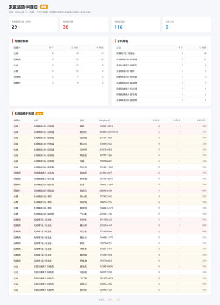Click the orange badge beside the page title

click(x=44, y=7)
